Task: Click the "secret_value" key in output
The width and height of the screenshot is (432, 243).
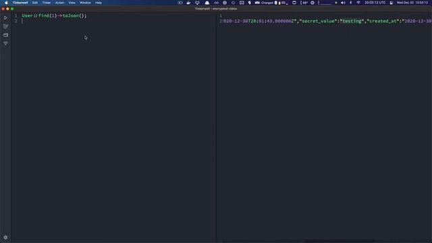Action: click(x=318, y=21)
